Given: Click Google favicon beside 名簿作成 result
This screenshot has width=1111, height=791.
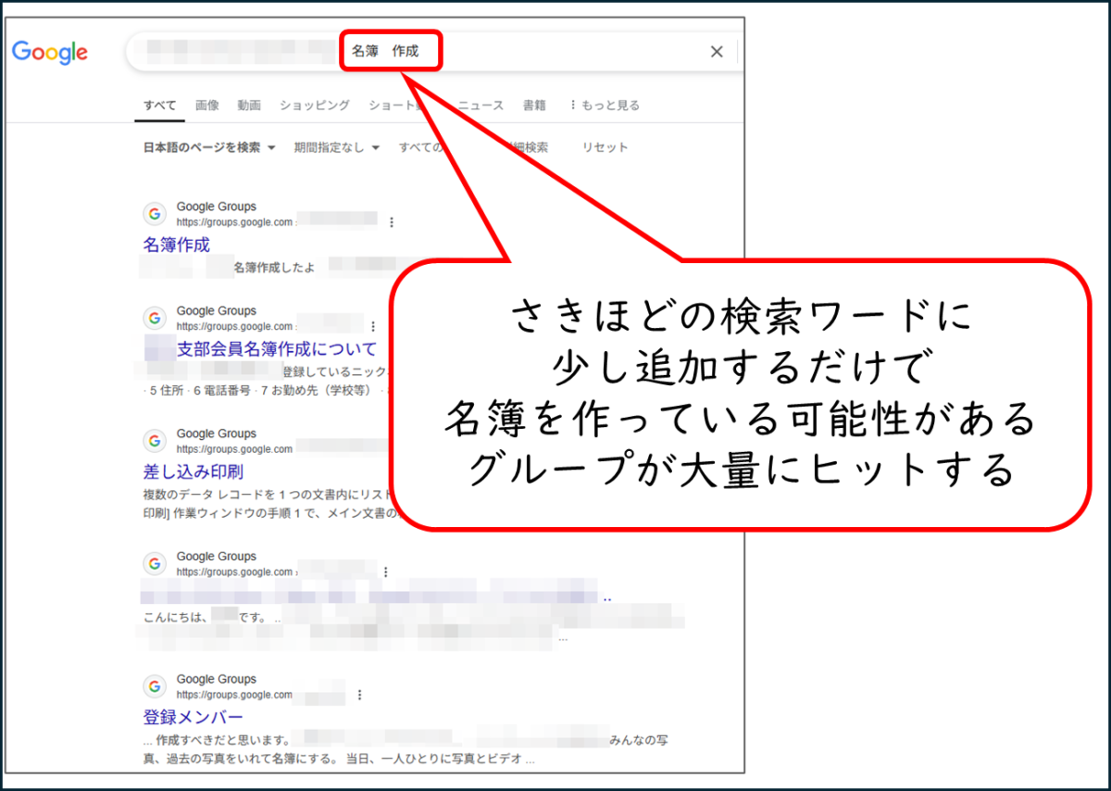Looking at the screenshot, I should (155, 214).
